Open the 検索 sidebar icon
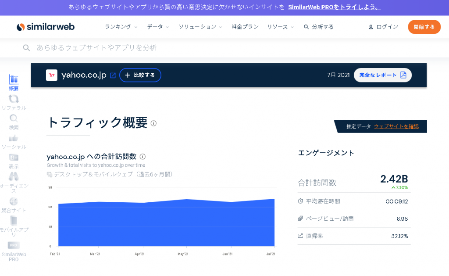 14,118
